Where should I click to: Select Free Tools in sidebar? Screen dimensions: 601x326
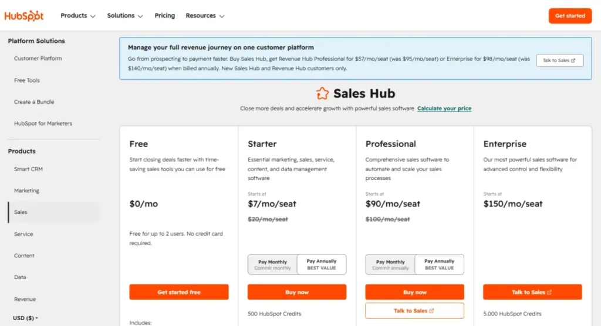[x=27, y=80]
